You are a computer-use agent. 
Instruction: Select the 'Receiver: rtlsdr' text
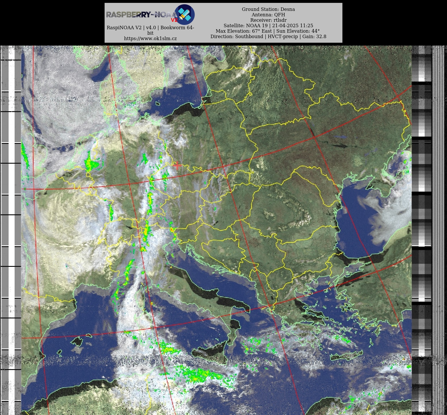[268, 20]
